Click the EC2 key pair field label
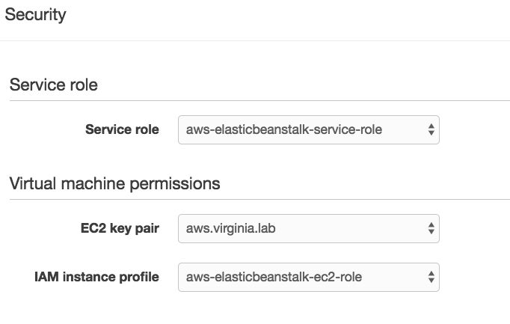510x324 pixels. (x=120, y=228)
